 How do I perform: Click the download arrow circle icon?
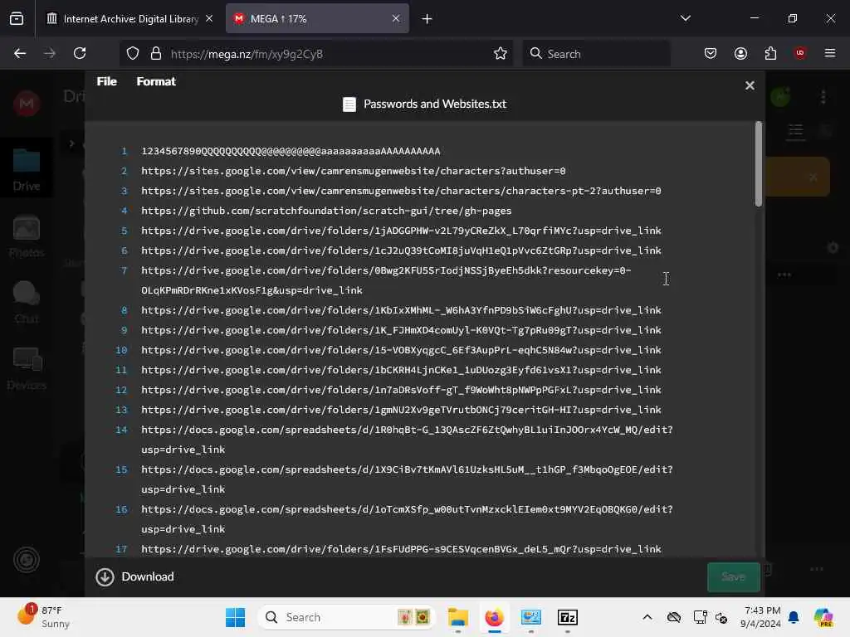pyautogui.click(x=105, y=577)
